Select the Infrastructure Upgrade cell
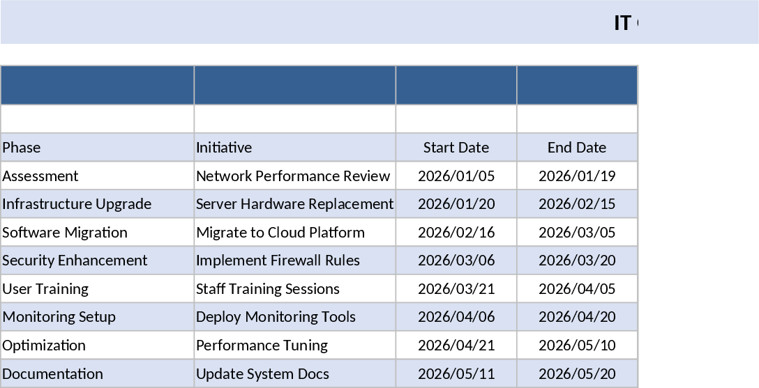Viewport: 759px width, 388px height. pyautogui.click(x=97, y=204)
